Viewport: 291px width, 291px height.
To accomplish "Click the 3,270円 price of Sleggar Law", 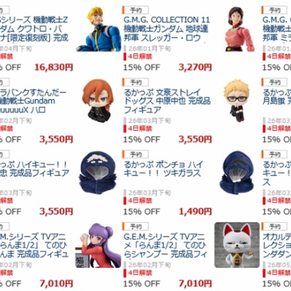I will point(195,67).
